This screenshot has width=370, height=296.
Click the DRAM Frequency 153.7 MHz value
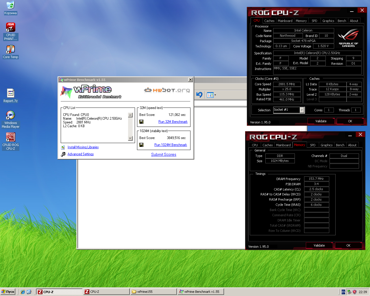[x=317, y=179]
